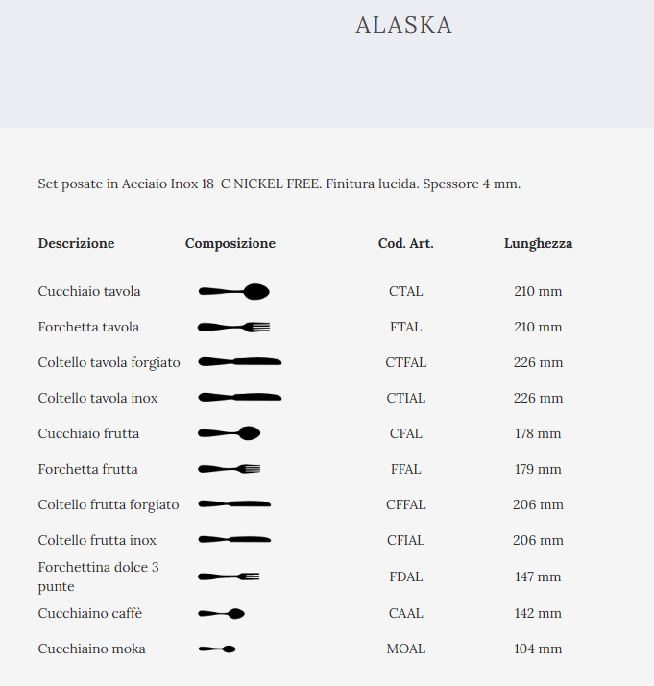
Task: Click the set description text about Acciaio Inox
Action: (x=279, y=183)
